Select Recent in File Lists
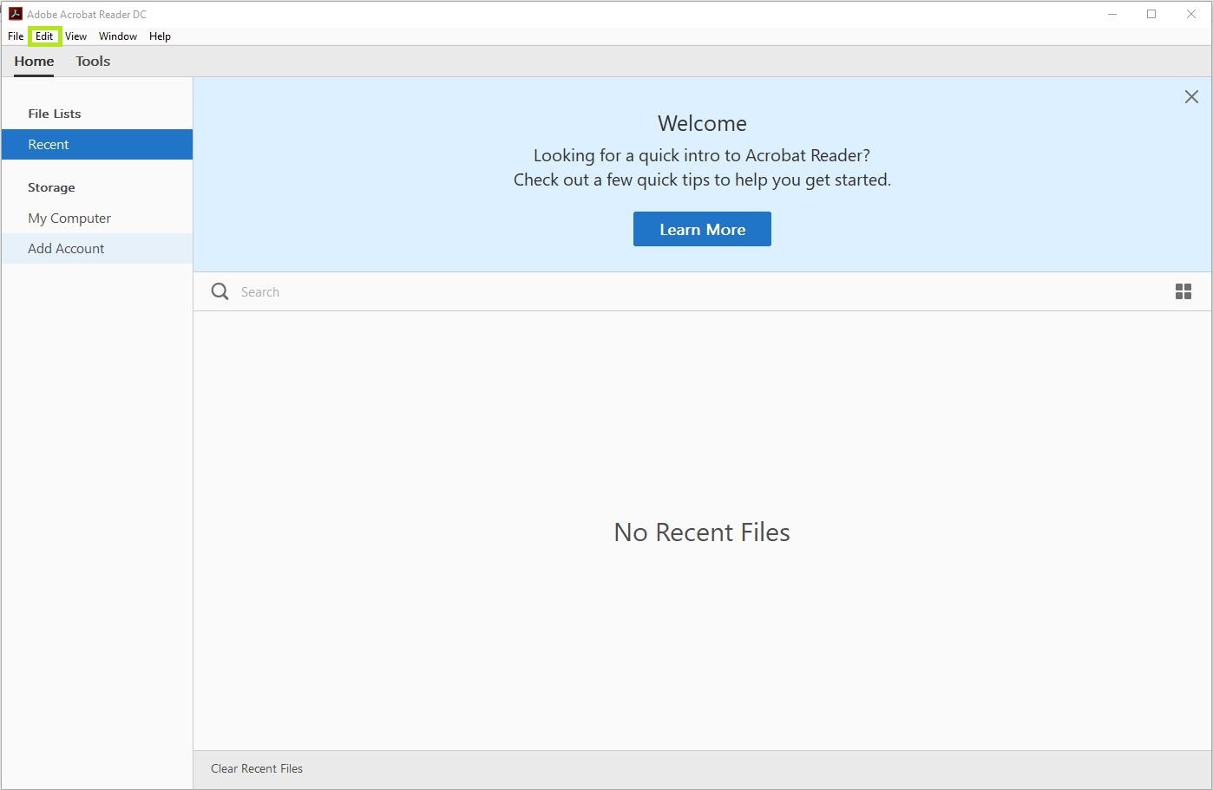This screenshot has width=1213, height=790. point(97,145)
